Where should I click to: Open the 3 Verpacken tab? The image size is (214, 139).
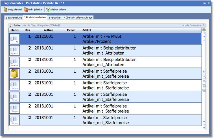click(x=54, y=17)
